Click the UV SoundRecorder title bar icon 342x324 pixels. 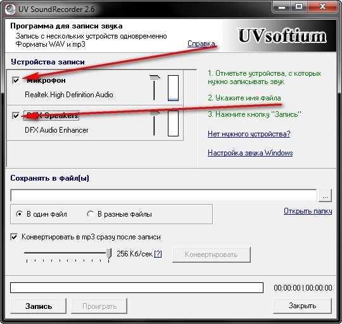pyautogui.click(x=10, y=9)
